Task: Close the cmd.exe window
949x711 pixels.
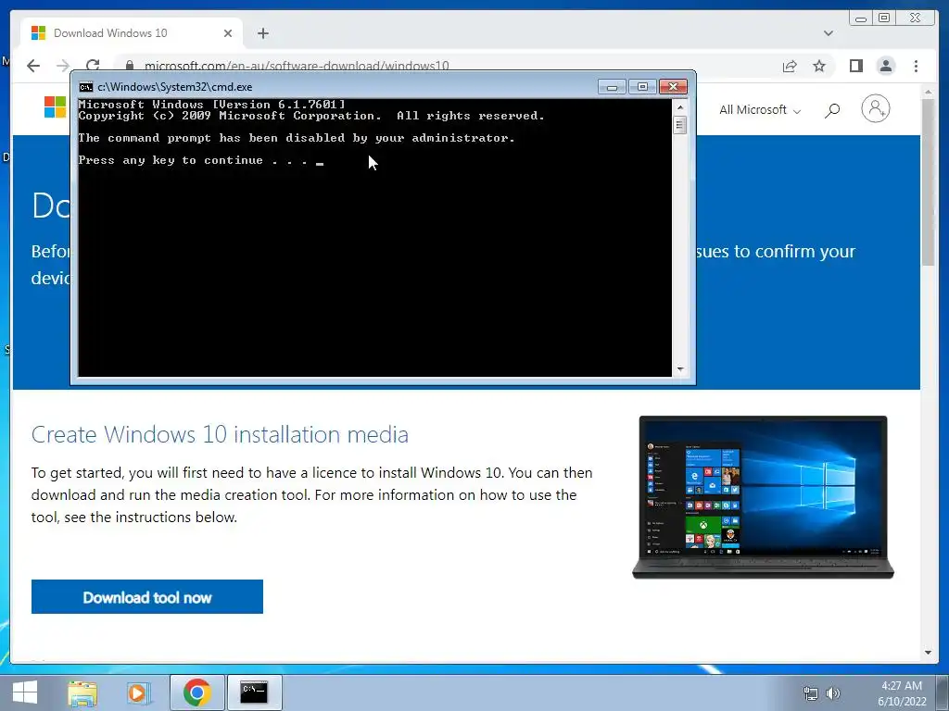Action: 673,87
